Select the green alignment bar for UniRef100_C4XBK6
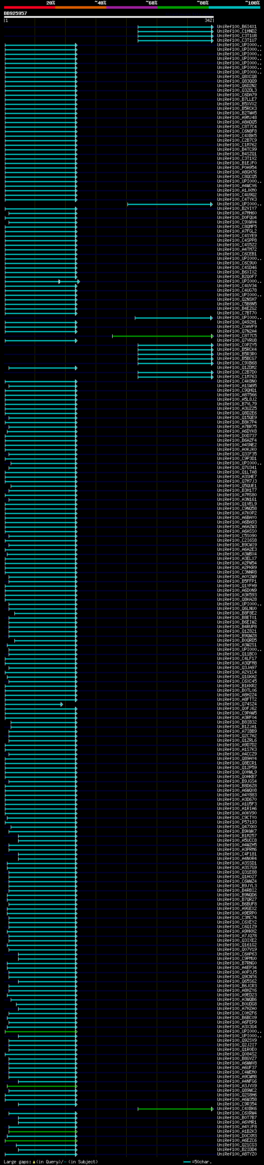The image size is (264, 1165). (x=176, y=1109)
